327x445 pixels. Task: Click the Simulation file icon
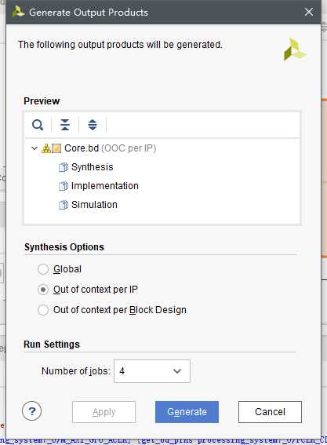[x=64, y=205]
